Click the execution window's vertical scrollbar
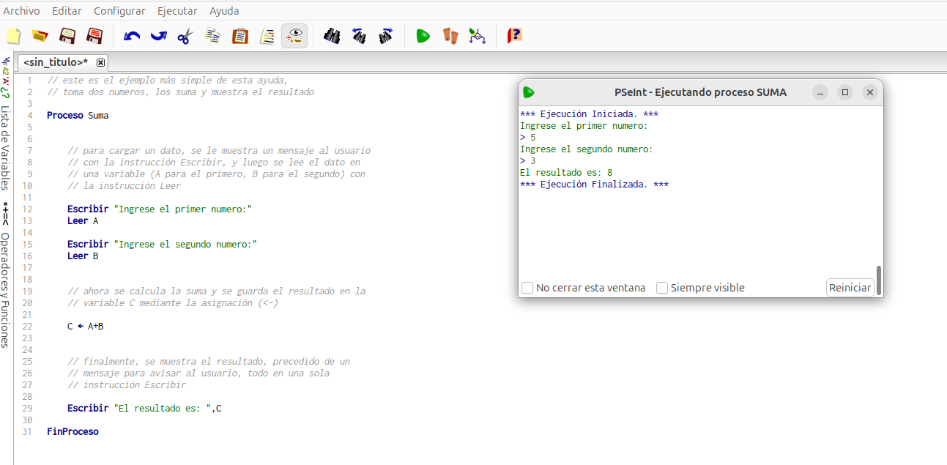This screenshot has height=465, width=947. pos(879,280)
